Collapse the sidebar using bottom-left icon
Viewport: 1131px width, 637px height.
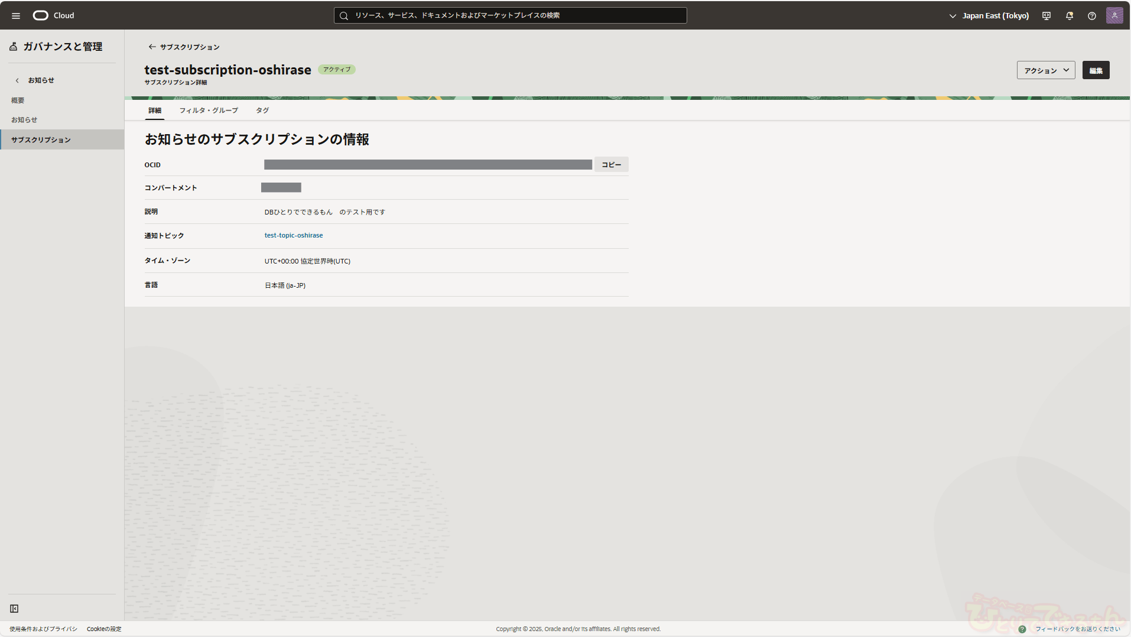pyautogui.click(x=14, y=609)
